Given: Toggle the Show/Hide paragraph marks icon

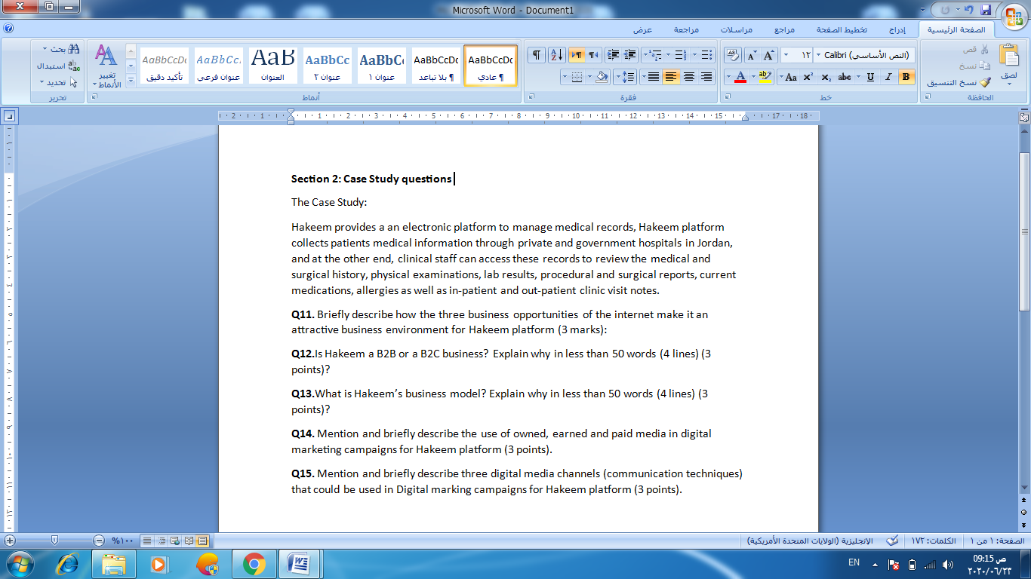Looking at the screenshot, I should tap(535, 55).
